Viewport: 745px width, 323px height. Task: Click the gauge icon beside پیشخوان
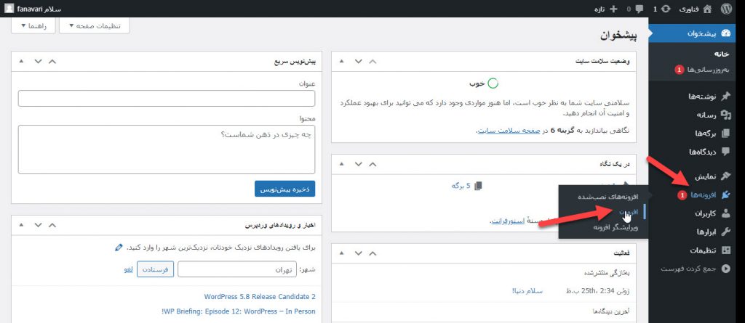click(x=725, y=33)
